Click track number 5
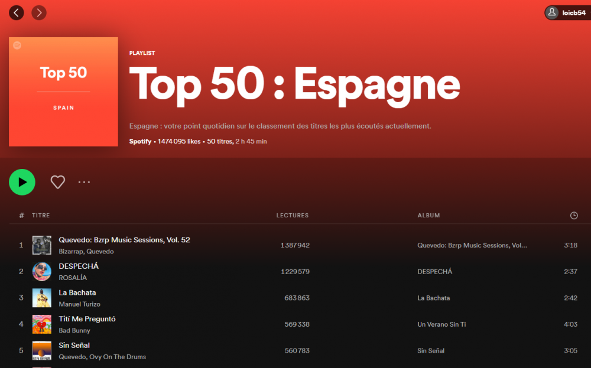Screen dimensions: 591x368 click(21, 351)
